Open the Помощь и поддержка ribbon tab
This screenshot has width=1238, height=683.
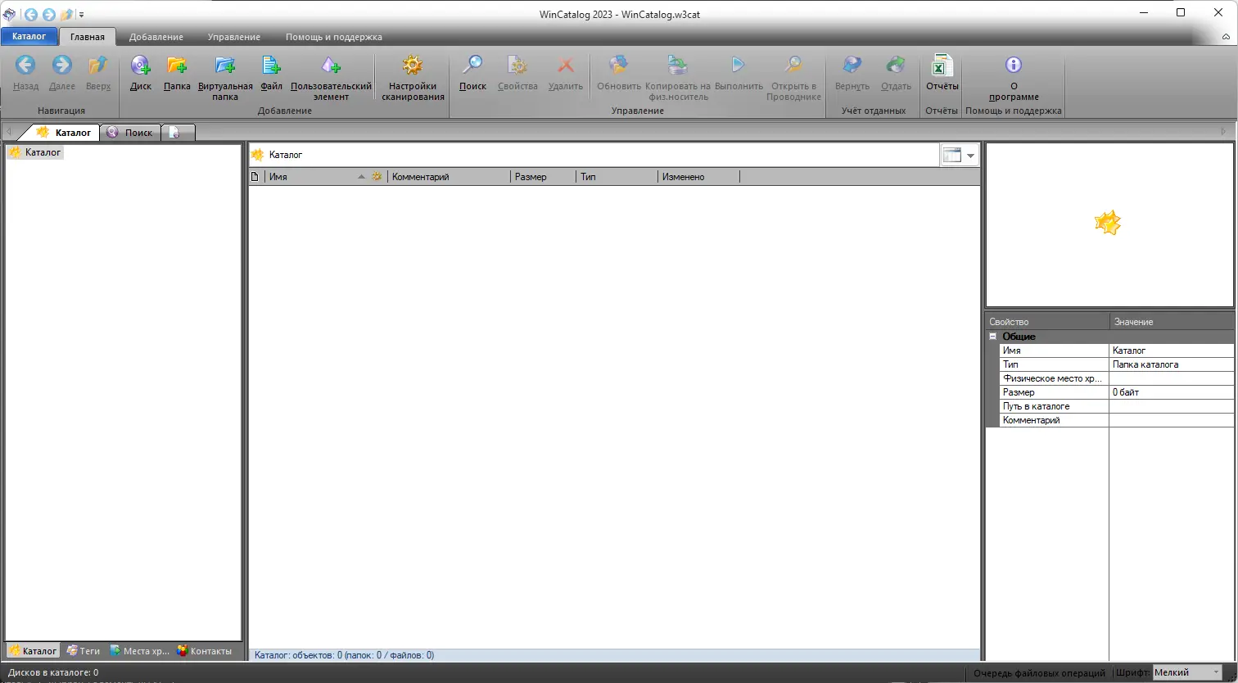pyautogui.click(x=333, y=37)
